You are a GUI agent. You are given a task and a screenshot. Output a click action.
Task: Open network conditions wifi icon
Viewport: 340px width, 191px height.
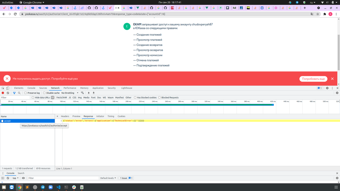tap(82, 93)
